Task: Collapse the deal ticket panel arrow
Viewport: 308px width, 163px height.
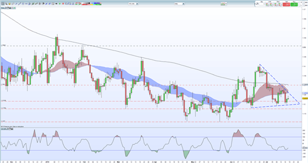Action: coord(255,4)
